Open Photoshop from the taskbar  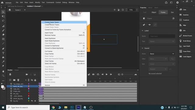(x=72, y=107)
